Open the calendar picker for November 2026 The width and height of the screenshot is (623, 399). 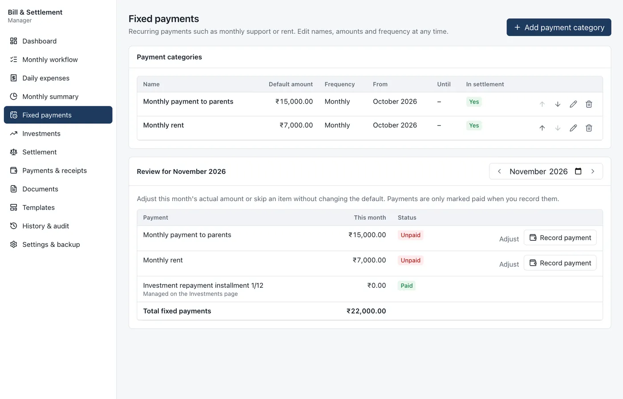[578, 171]
